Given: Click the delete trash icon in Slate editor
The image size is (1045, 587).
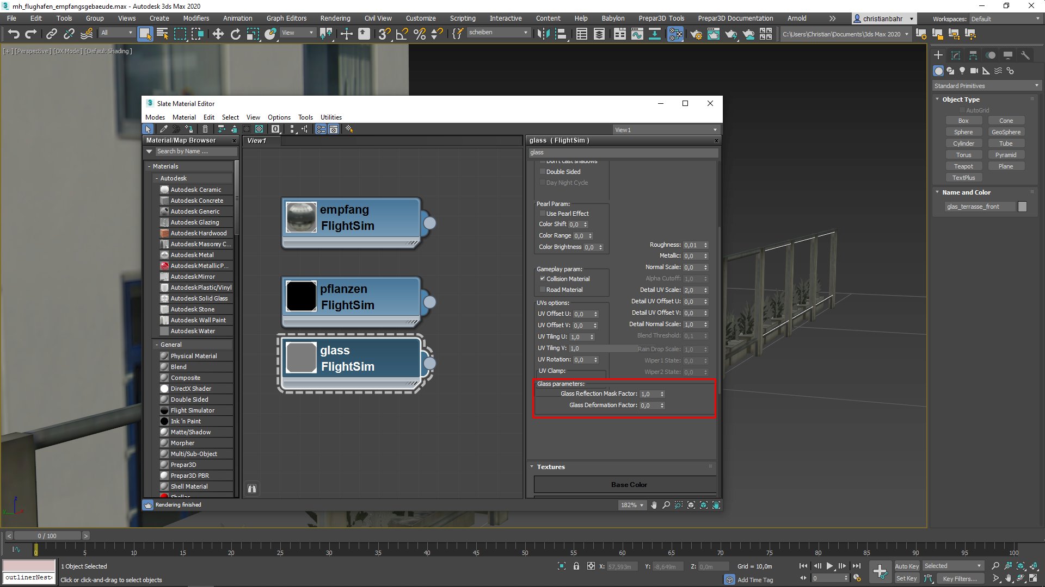Looking at the screenshot, I should click(x=205, y=129).
